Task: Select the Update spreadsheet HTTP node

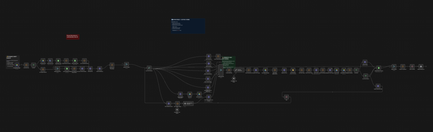Action: (x=378, y=86)
